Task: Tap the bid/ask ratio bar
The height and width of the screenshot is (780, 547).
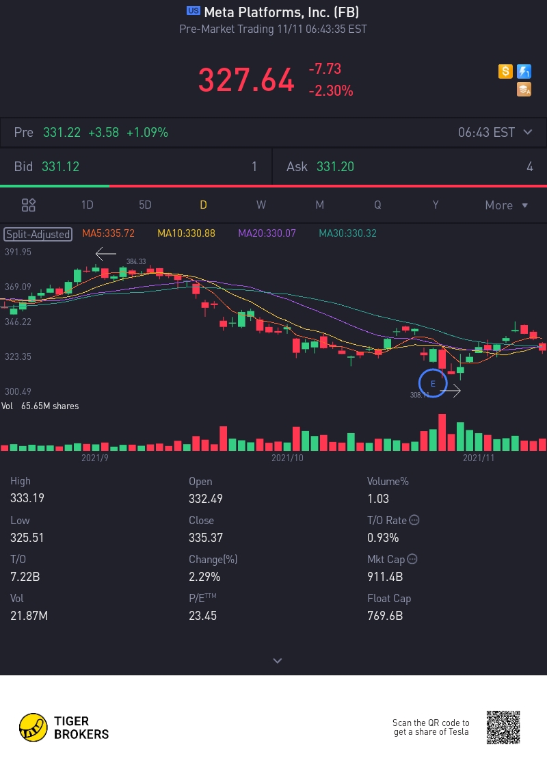Action: click(273, 186)
